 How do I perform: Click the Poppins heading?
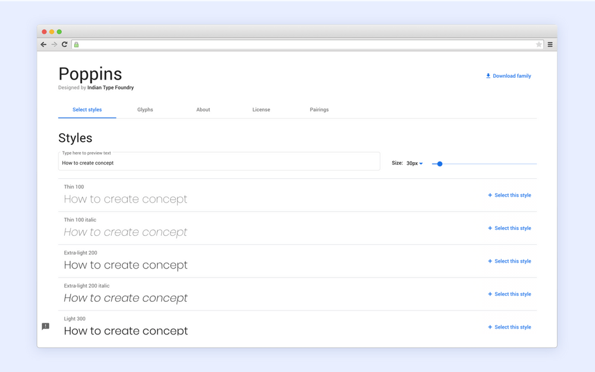90,74
